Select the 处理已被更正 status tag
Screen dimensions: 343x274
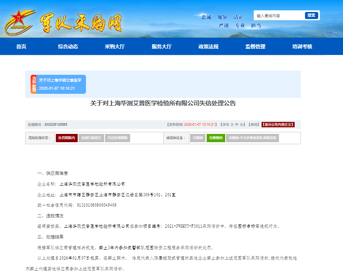tap(91, 138)
